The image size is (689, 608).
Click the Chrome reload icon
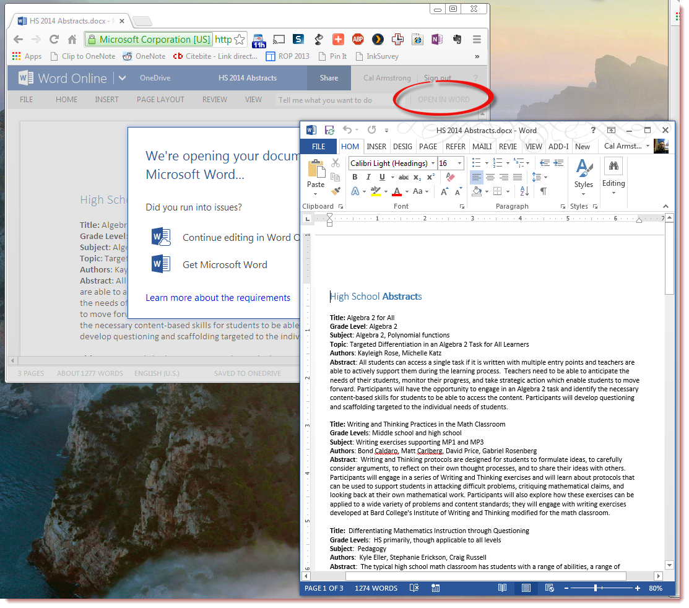pyautogui.click(x=54, y=40)
